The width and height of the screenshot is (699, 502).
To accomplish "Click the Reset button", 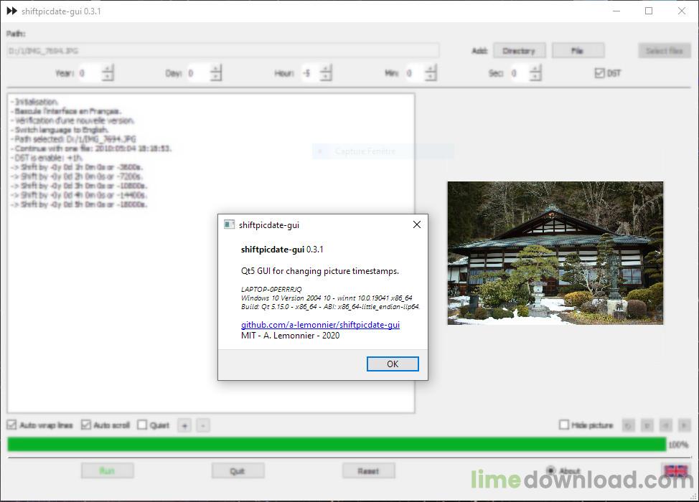I will tap(368, 471).
